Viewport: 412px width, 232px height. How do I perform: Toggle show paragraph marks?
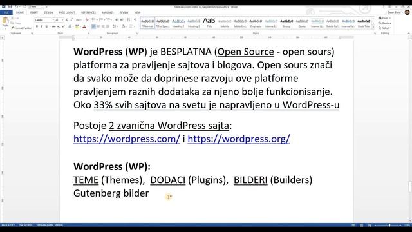point(135,20)
